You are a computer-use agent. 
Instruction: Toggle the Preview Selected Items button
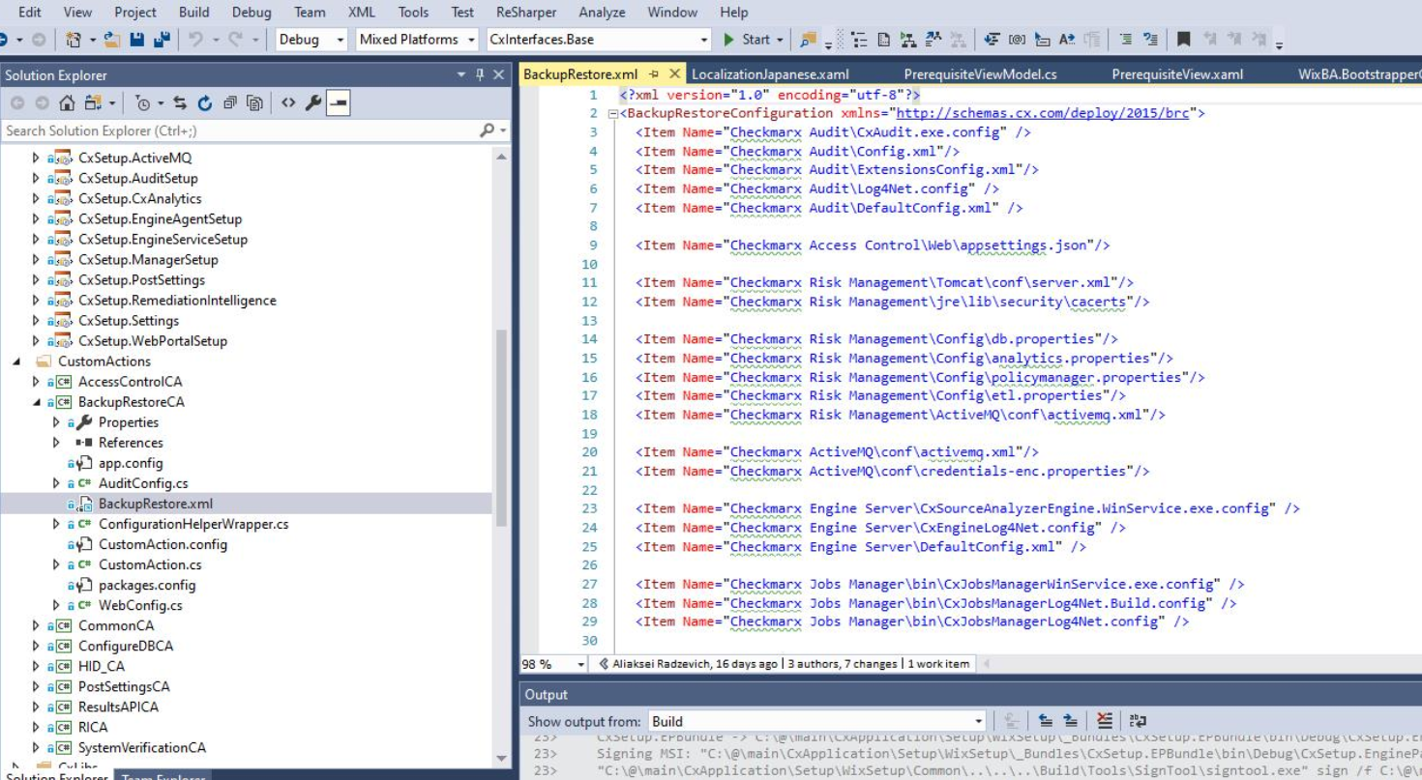(x=338, y=102)
